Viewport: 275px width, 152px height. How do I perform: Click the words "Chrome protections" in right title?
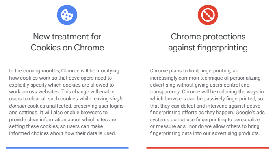point(208,37)
